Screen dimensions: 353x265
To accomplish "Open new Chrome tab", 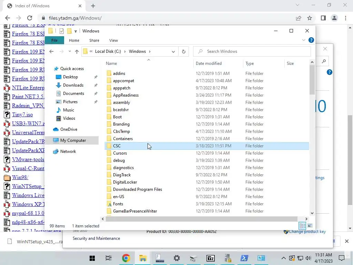I will 93,6.
